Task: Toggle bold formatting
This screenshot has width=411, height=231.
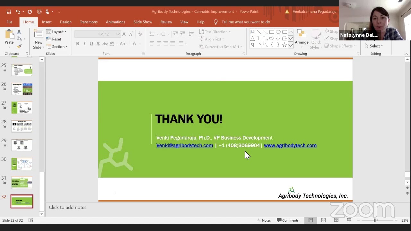Action: pos(77,44)
